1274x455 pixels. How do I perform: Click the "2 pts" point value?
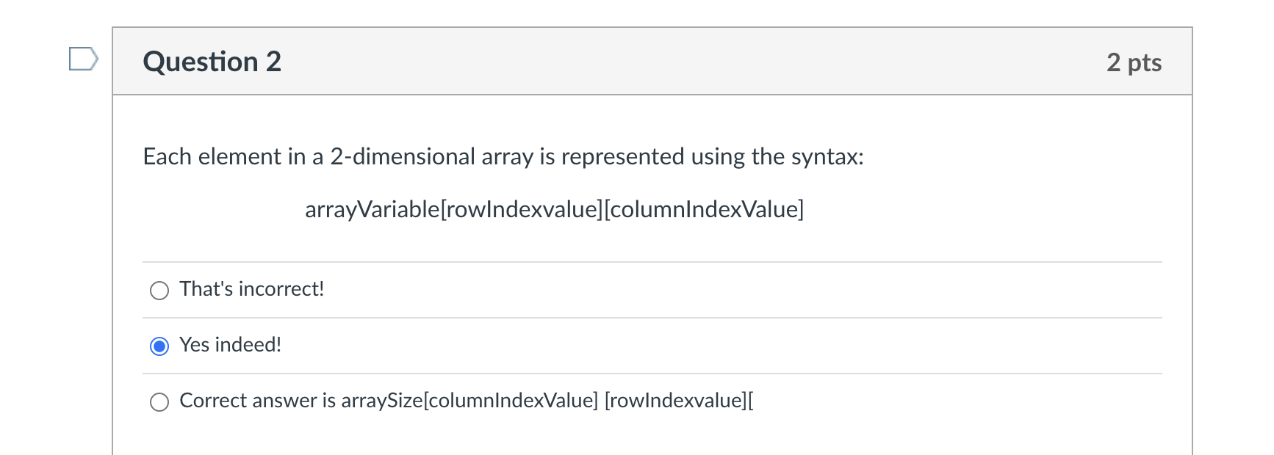pyautogui.click(x=1134, y=62)
